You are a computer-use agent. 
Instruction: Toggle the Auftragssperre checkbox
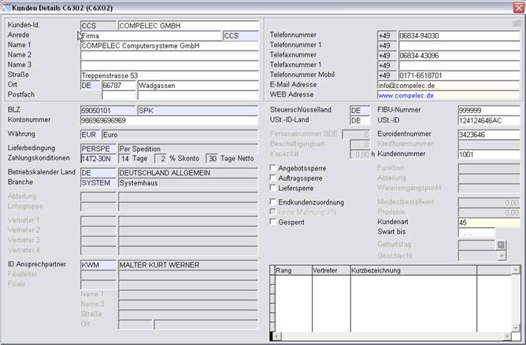coord(272,178)
